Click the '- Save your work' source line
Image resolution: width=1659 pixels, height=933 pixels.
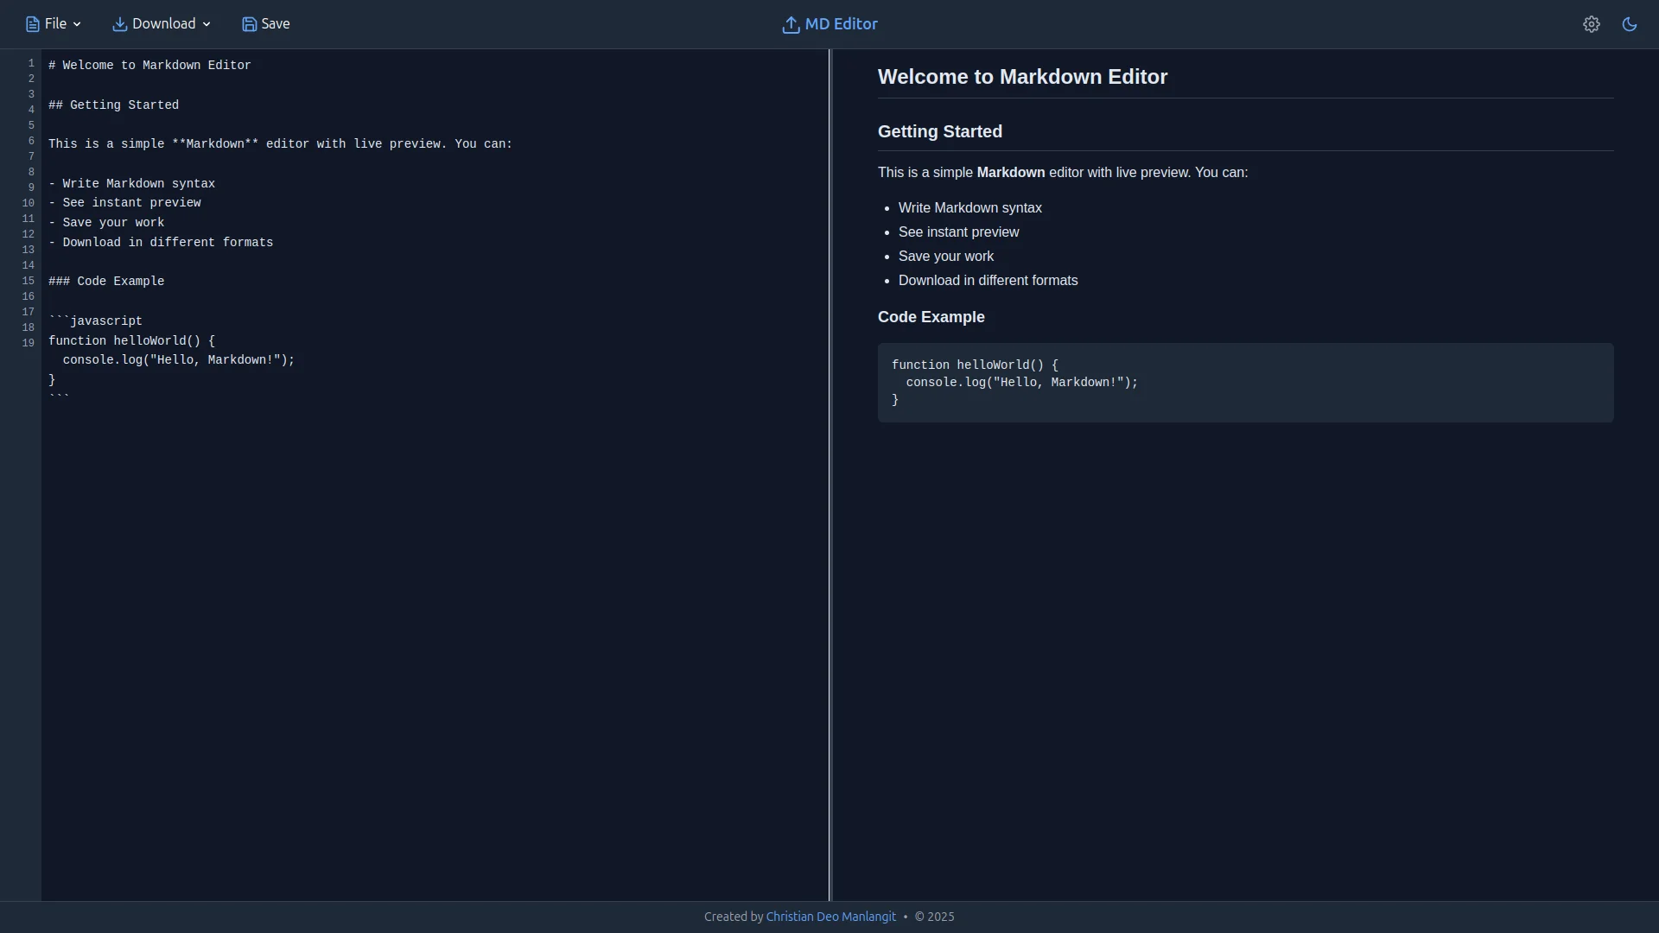106,223
